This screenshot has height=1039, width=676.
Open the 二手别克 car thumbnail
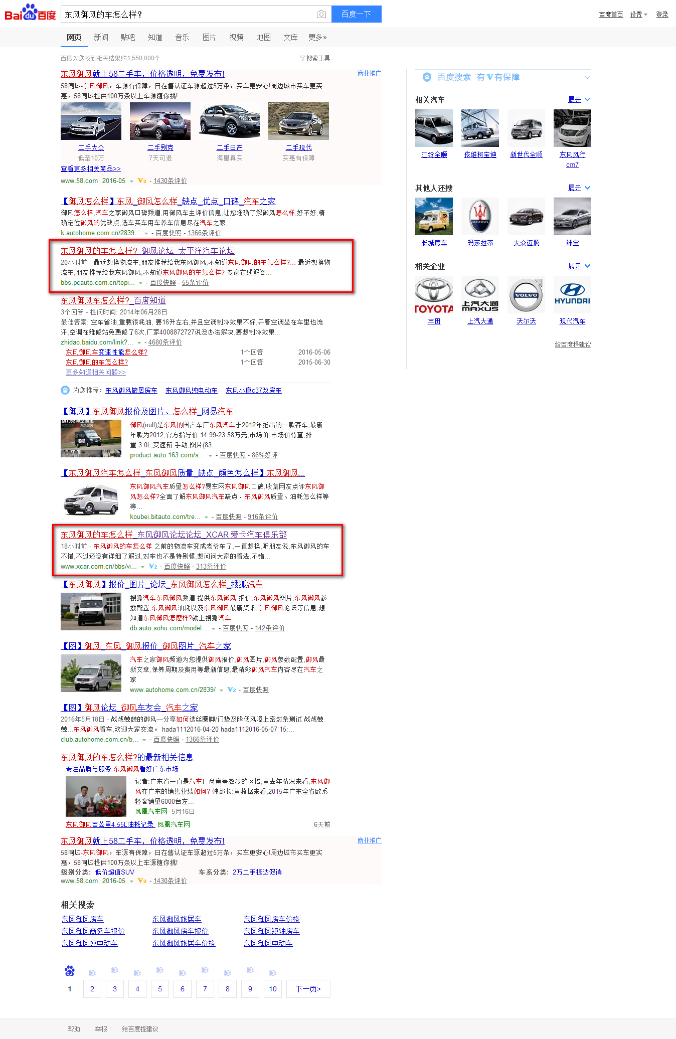click(160, 121)
